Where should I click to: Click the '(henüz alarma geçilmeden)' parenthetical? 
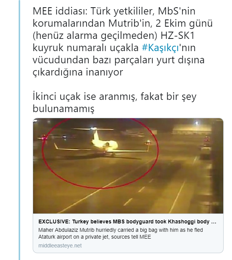tap(95, 35)
